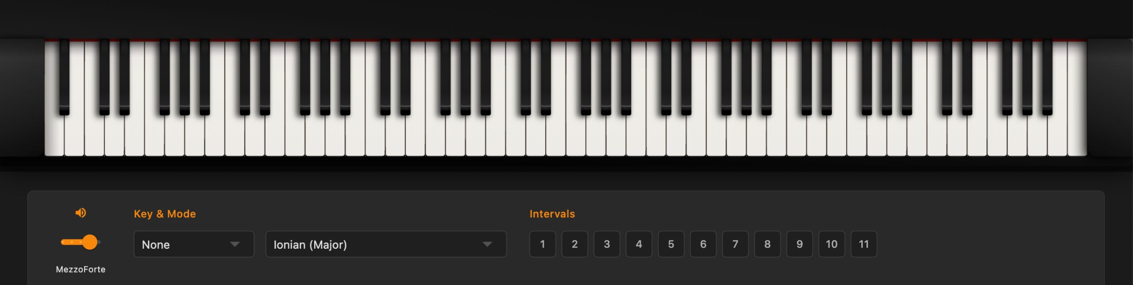
Task: Select interval 5 button
Action: click(x=671, y=244)
